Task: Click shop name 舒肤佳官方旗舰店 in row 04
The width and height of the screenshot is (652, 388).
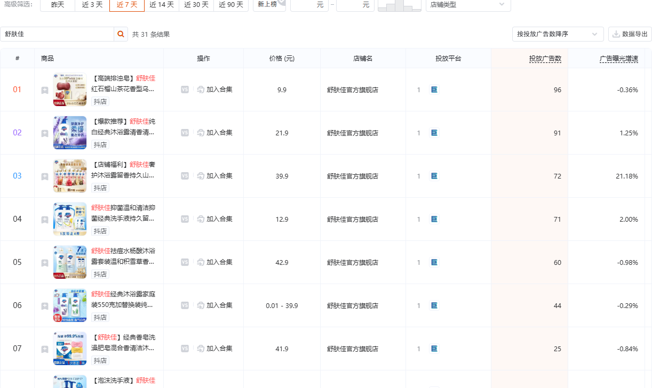Action: point(353,220)
